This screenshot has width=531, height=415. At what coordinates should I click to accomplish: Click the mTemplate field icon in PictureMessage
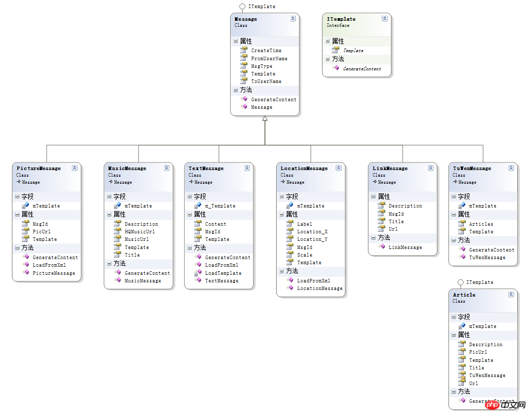(x=25, y=205)
